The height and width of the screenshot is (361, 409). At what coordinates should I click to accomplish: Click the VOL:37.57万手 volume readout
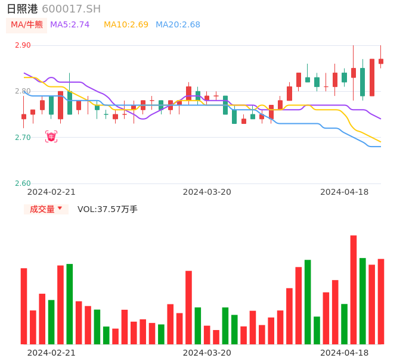[x=107, y=209]
